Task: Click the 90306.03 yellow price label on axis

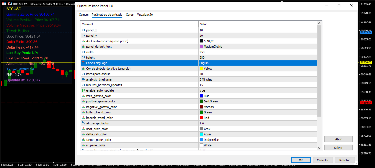Action: point(366,62)
